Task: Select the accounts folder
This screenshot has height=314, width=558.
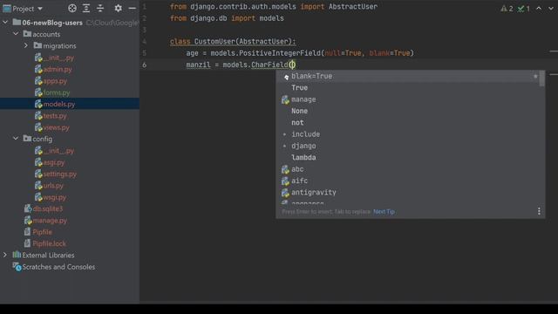Action: (x=46, y=34)
